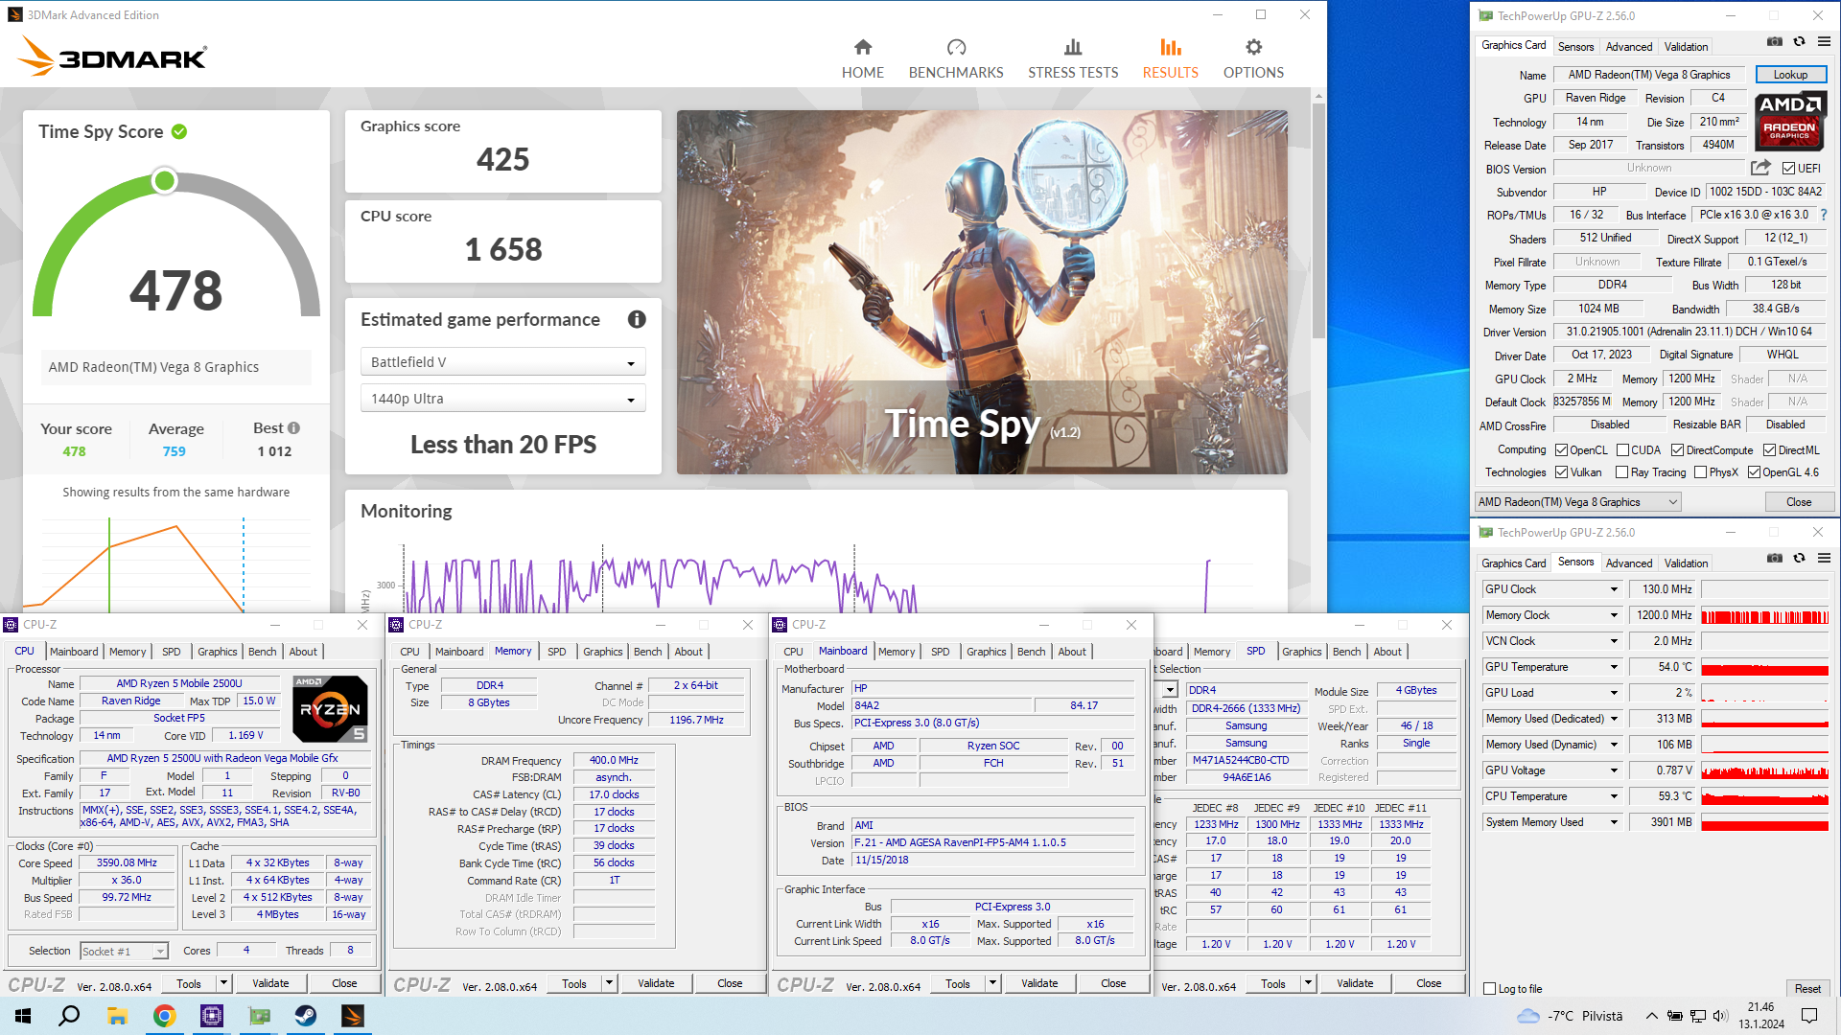The width and height of the screenshot is (1841, 1035).
Task: Click the Reset button in GPU-Z Sensors
Action: pyautogui.click(x=1807, y=989)
